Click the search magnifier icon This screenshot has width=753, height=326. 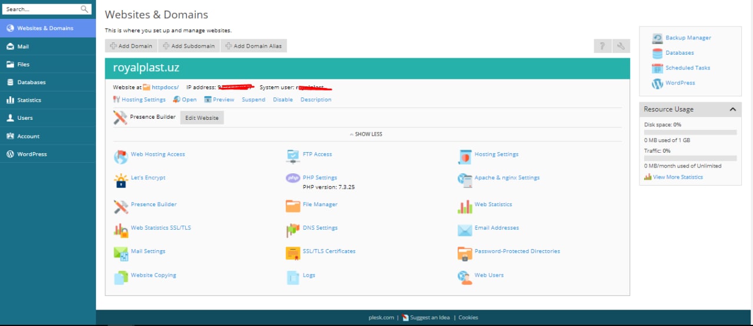click(85, 9)
